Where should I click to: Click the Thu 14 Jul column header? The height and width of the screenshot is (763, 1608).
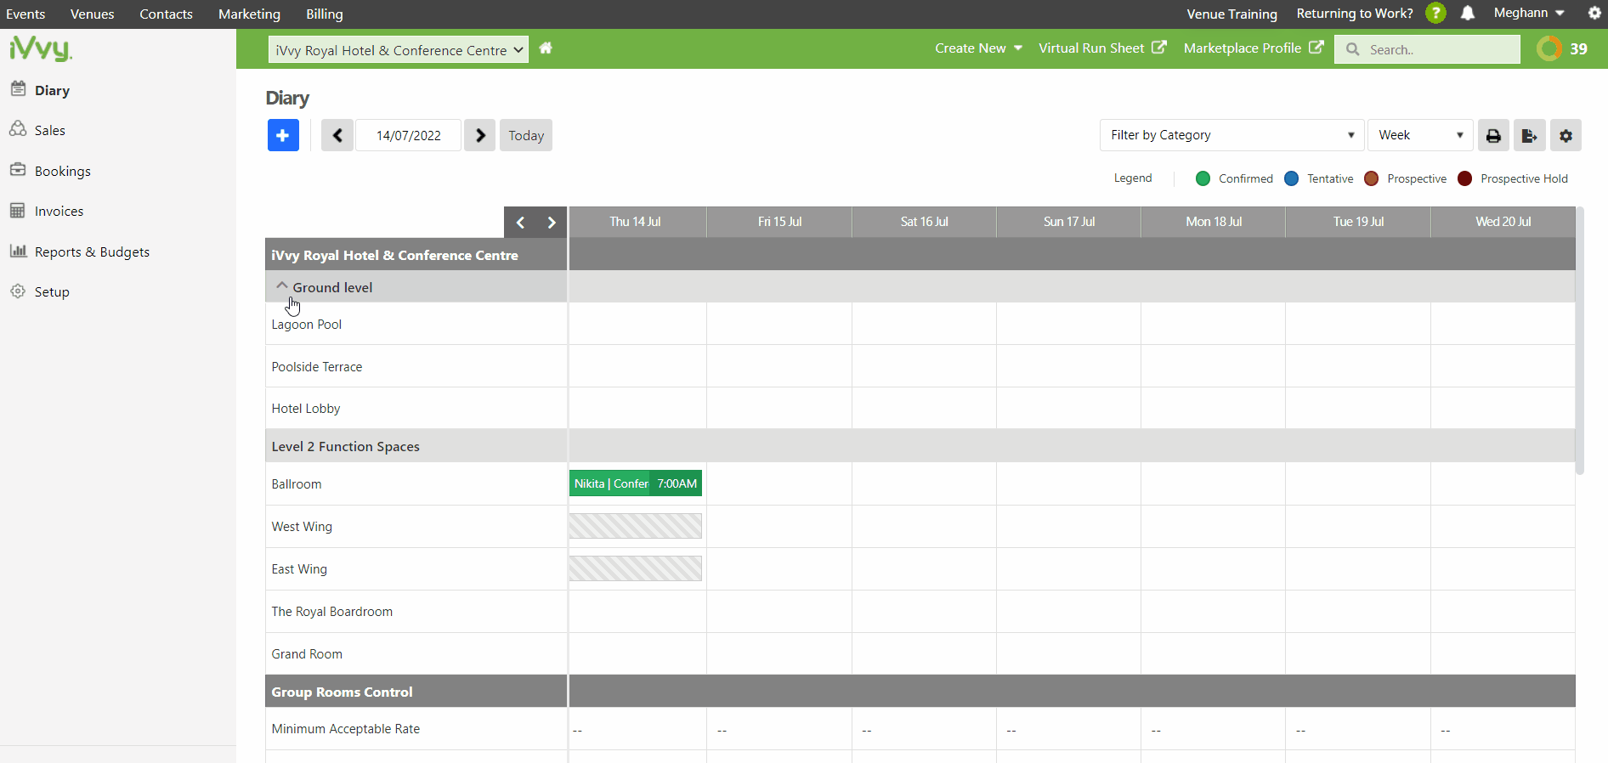637,222
